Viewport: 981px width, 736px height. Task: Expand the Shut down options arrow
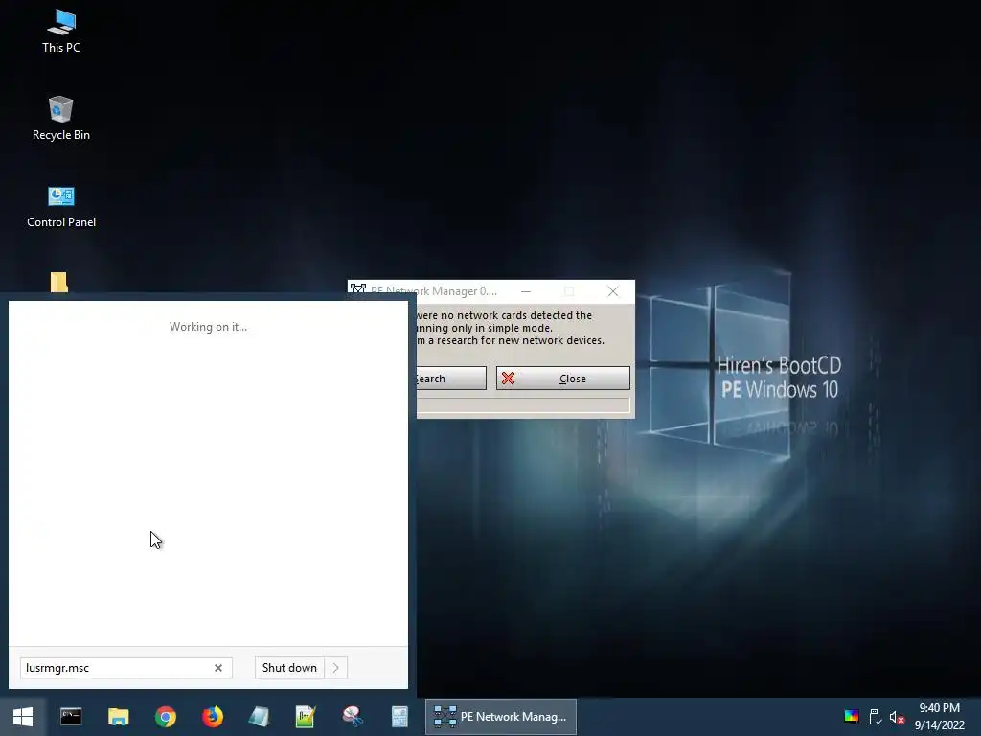point(336,668)
